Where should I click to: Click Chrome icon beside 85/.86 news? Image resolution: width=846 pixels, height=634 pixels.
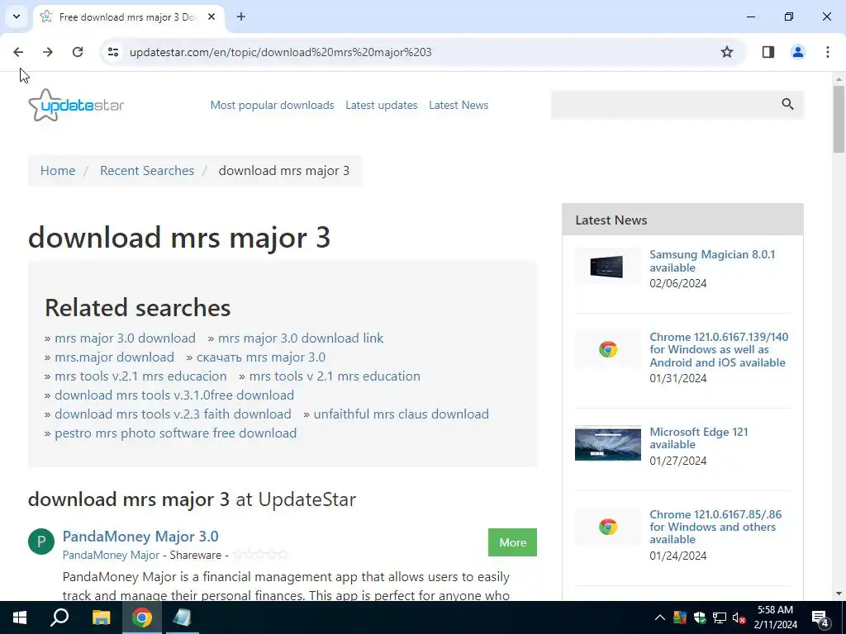607,527
